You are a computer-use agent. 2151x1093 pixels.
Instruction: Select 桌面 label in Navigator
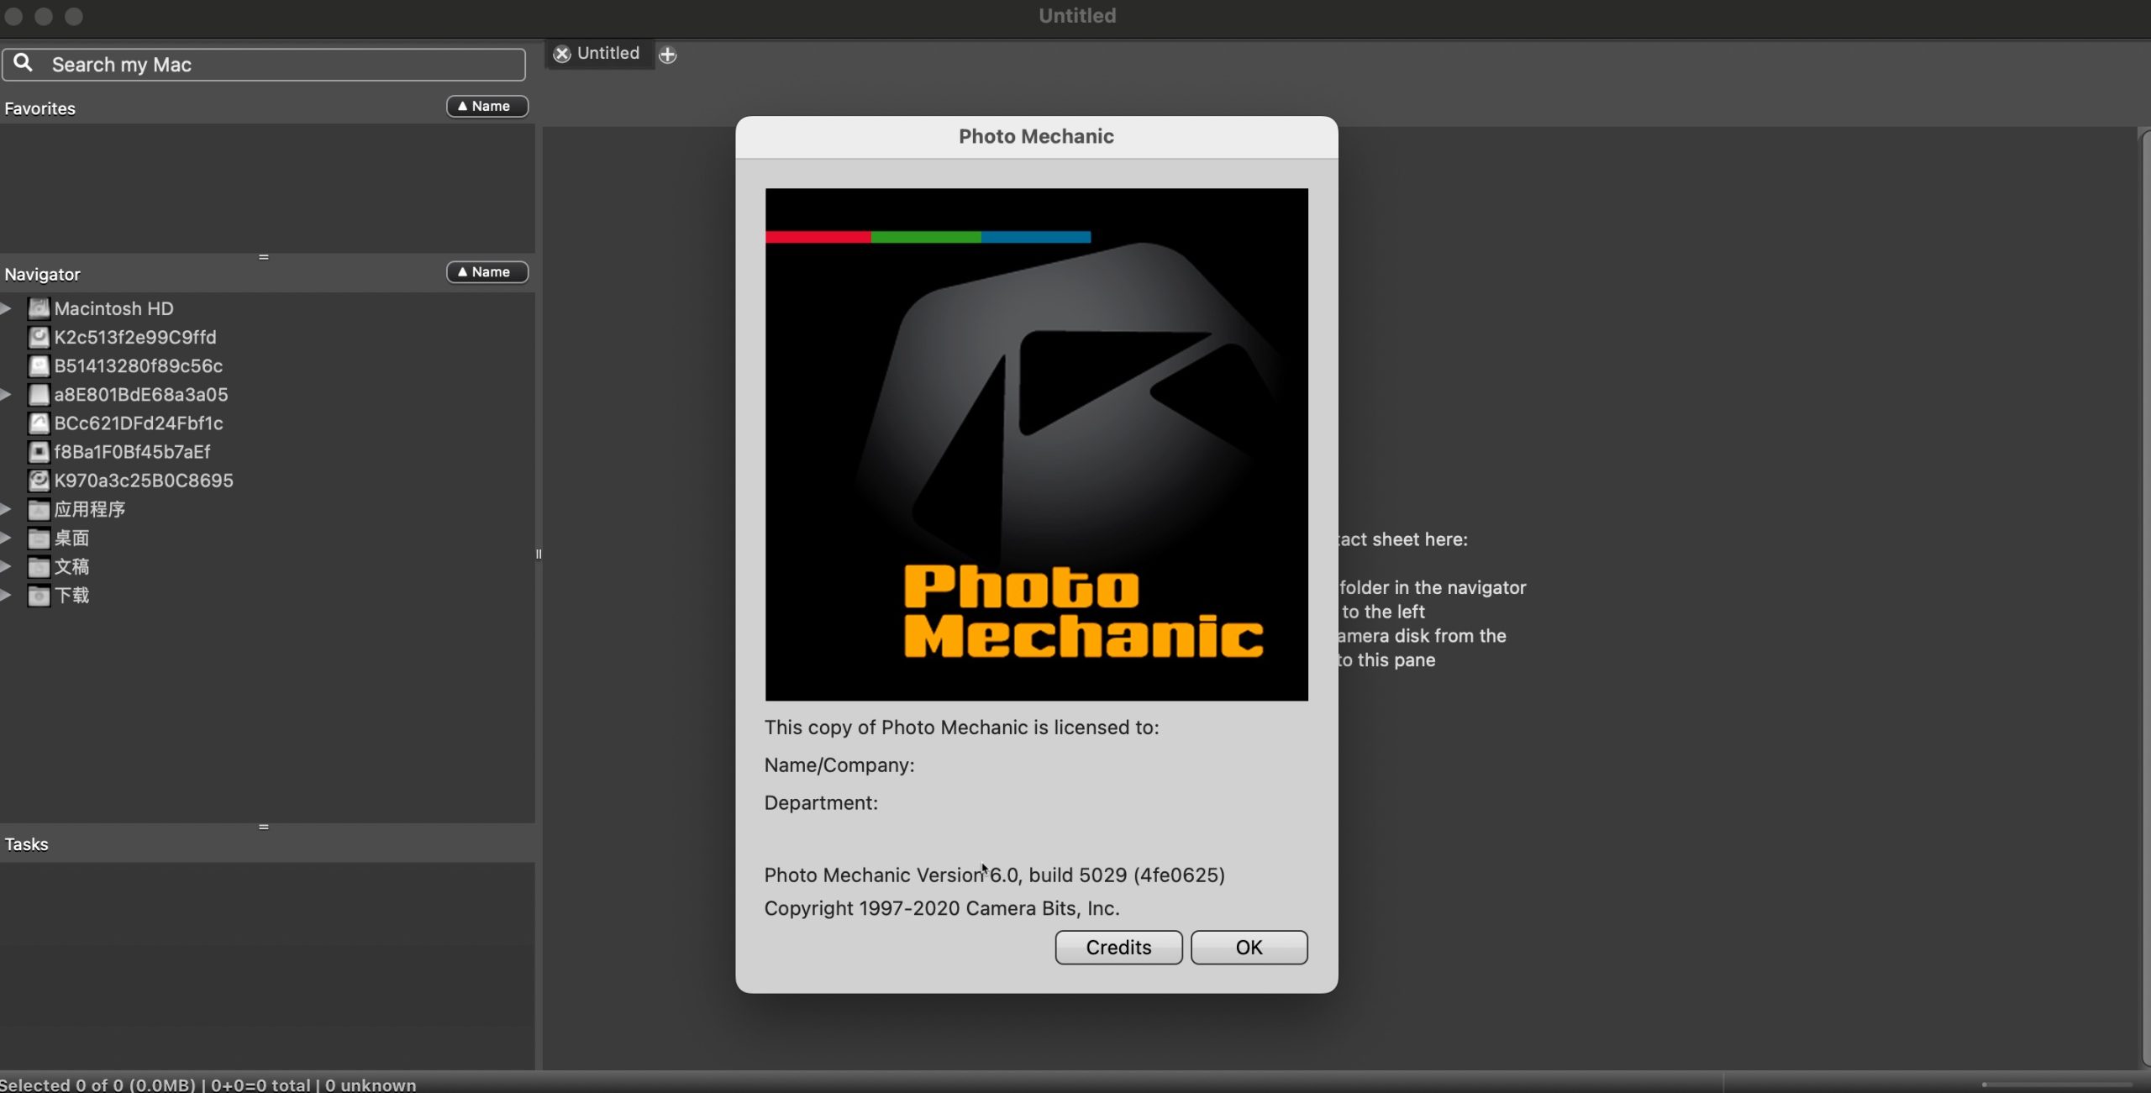[x=72, y=538]
